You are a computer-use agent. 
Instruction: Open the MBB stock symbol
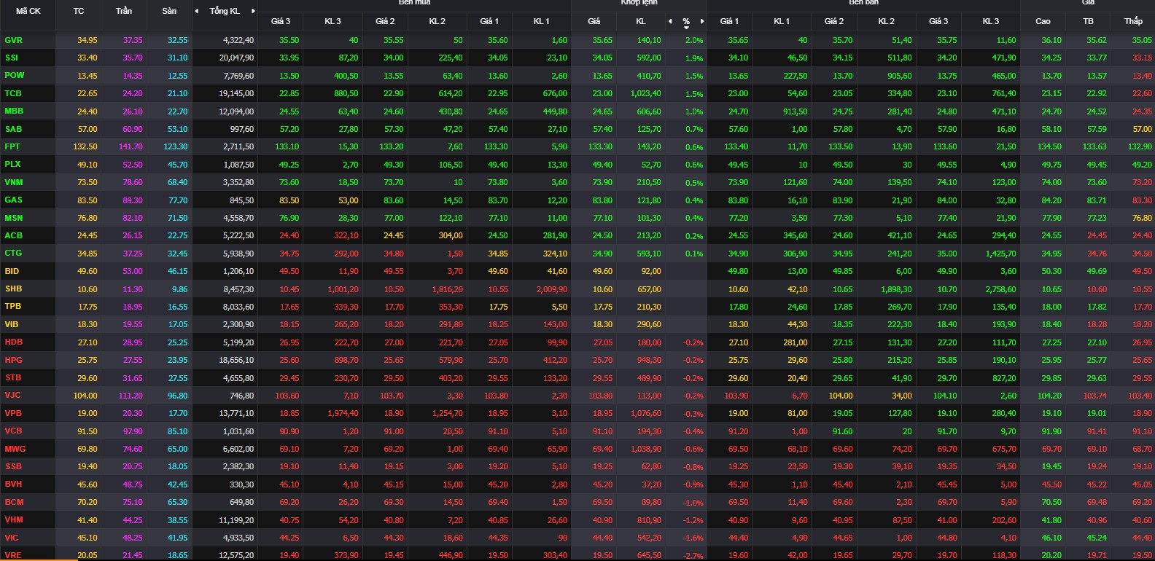(14, 111)
